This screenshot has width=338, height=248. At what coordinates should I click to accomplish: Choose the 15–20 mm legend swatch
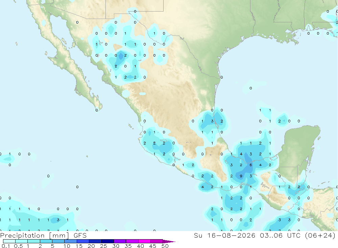coord(83,241)
